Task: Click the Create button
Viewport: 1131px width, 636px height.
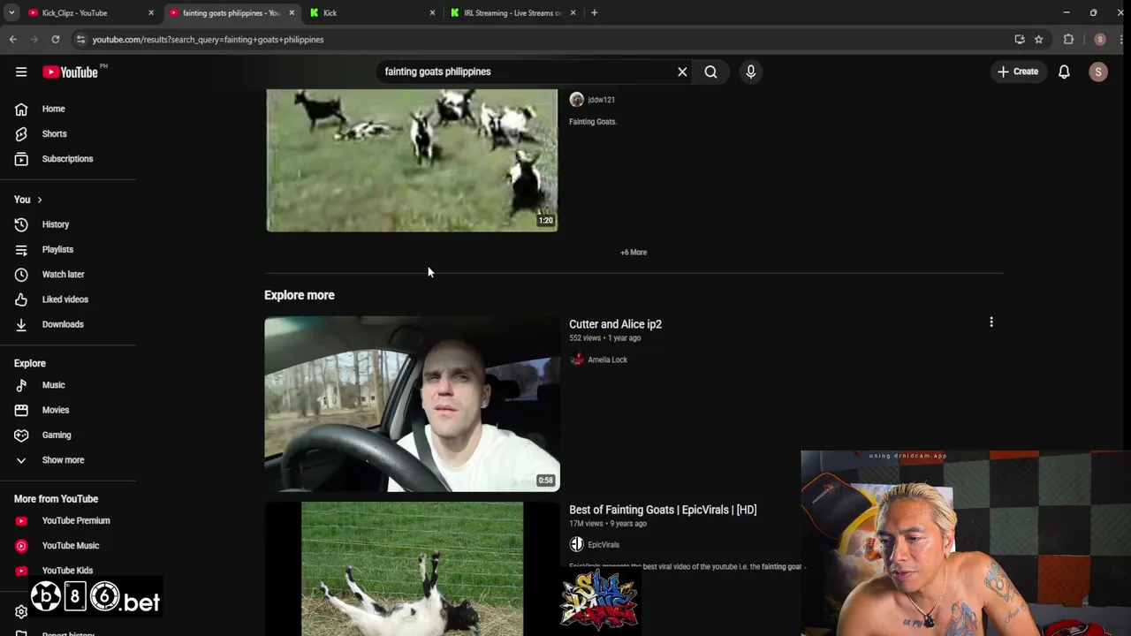Action: (x=1017, y=72)
